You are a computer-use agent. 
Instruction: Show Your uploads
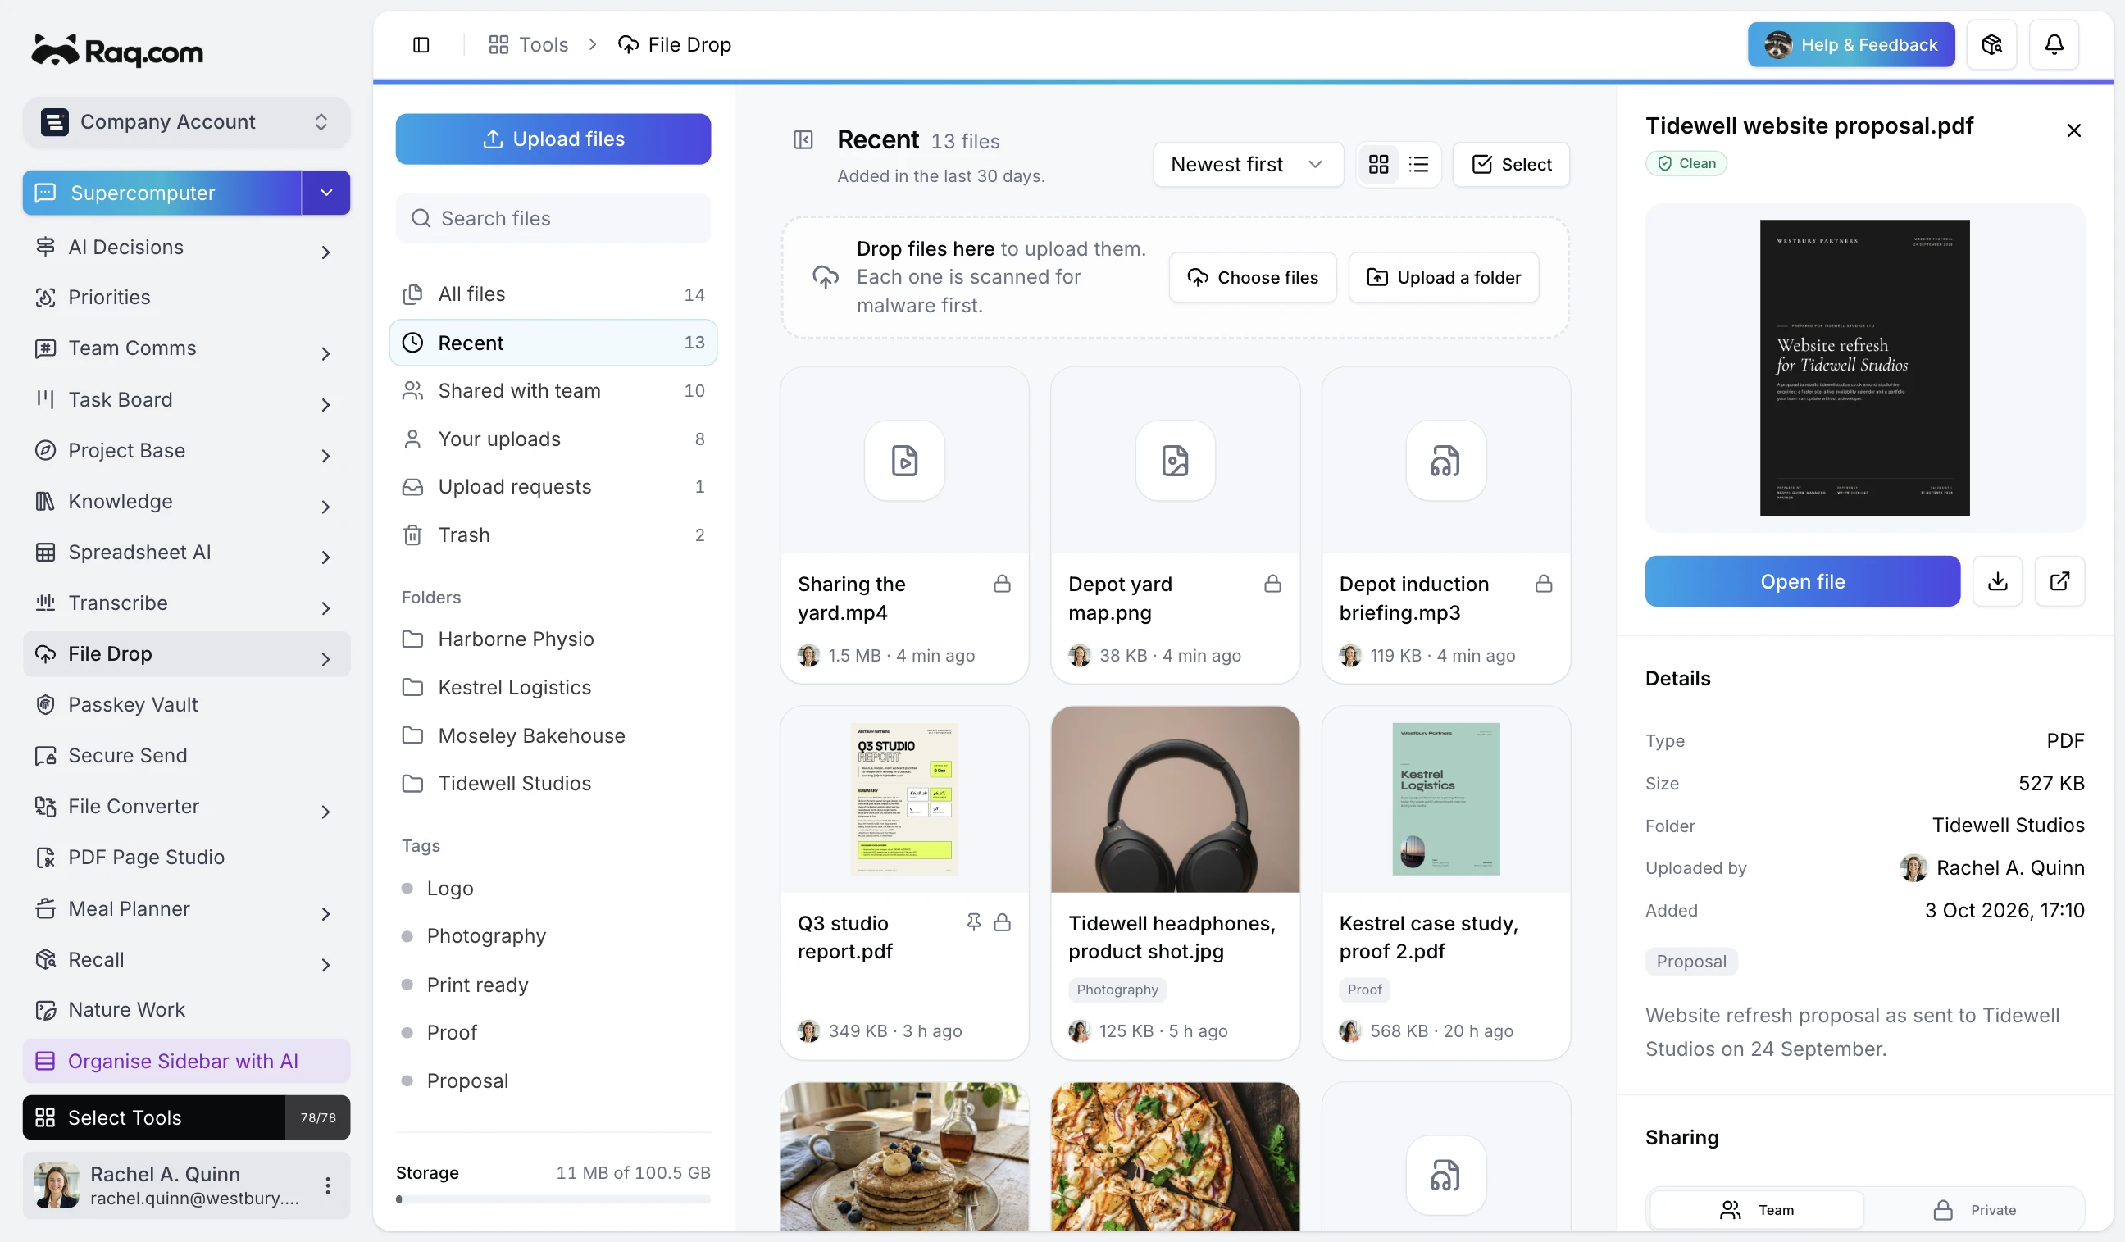coord(553,439)
